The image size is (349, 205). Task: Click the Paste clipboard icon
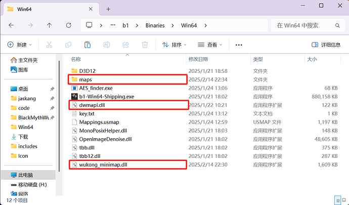click(x=88, y=45)
